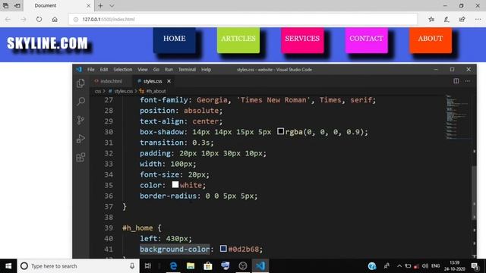Click the ARTICLES navigation button
486x273 pixels.
click(x=238, y=40)
